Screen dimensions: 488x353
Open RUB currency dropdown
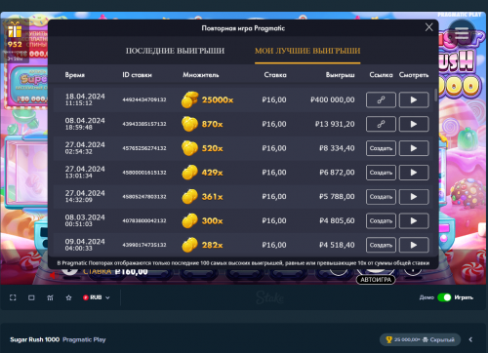click(x=97, y=297)
